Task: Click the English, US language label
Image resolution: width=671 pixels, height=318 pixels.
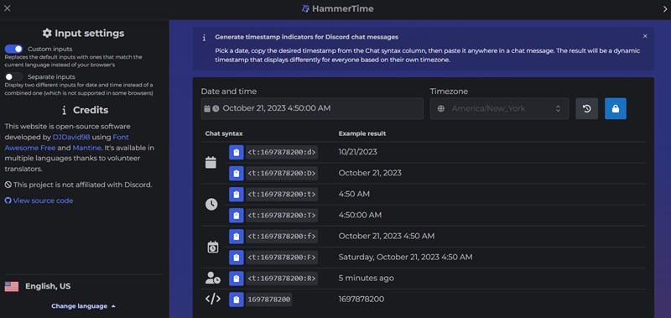Action: click(x=48, y=286)
